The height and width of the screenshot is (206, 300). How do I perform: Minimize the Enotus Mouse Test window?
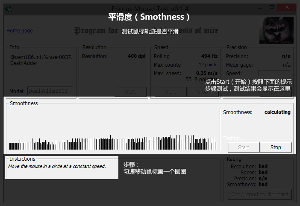pyautogui.click(x=260, y=8)
